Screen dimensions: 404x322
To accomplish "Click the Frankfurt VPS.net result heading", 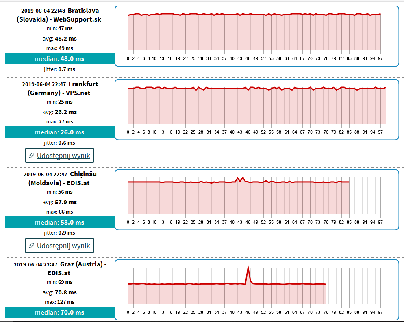I will click(59, 88).
